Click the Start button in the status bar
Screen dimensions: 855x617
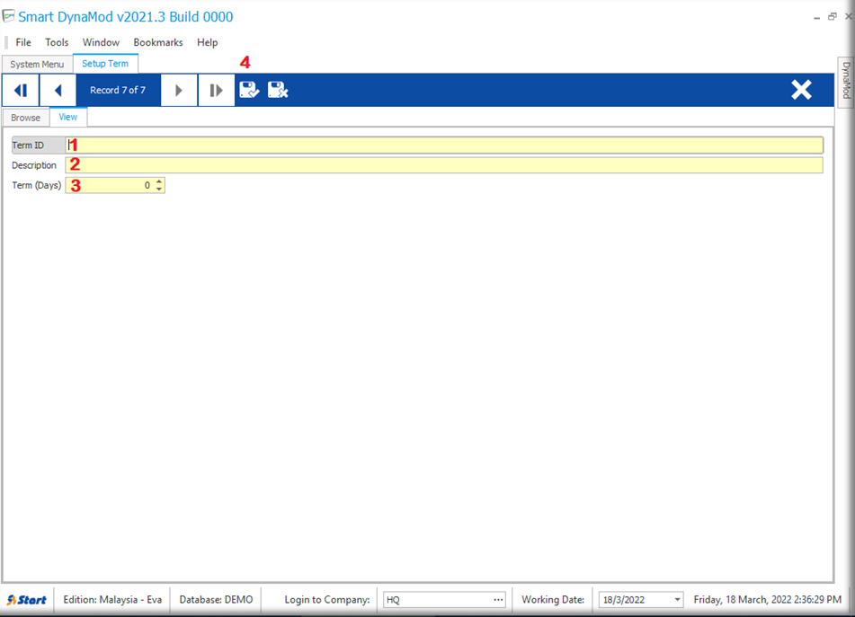[27, 600]
